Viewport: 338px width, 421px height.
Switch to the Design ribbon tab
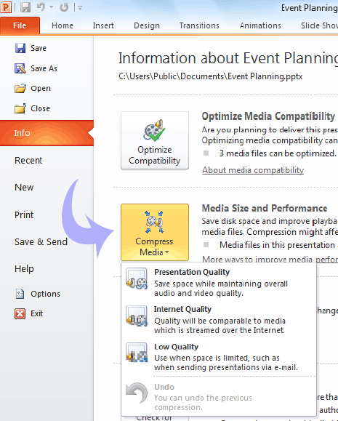pos(147,25)
